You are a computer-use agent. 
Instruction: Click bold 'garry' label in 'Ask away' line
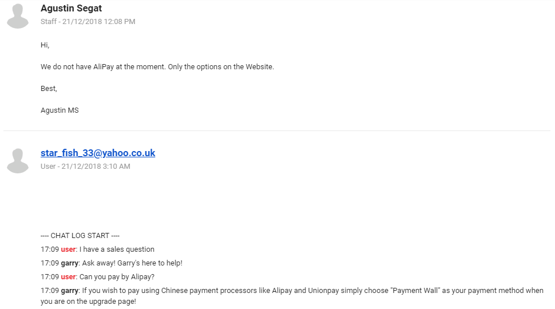pyautogui.click(x=69, y=263)
